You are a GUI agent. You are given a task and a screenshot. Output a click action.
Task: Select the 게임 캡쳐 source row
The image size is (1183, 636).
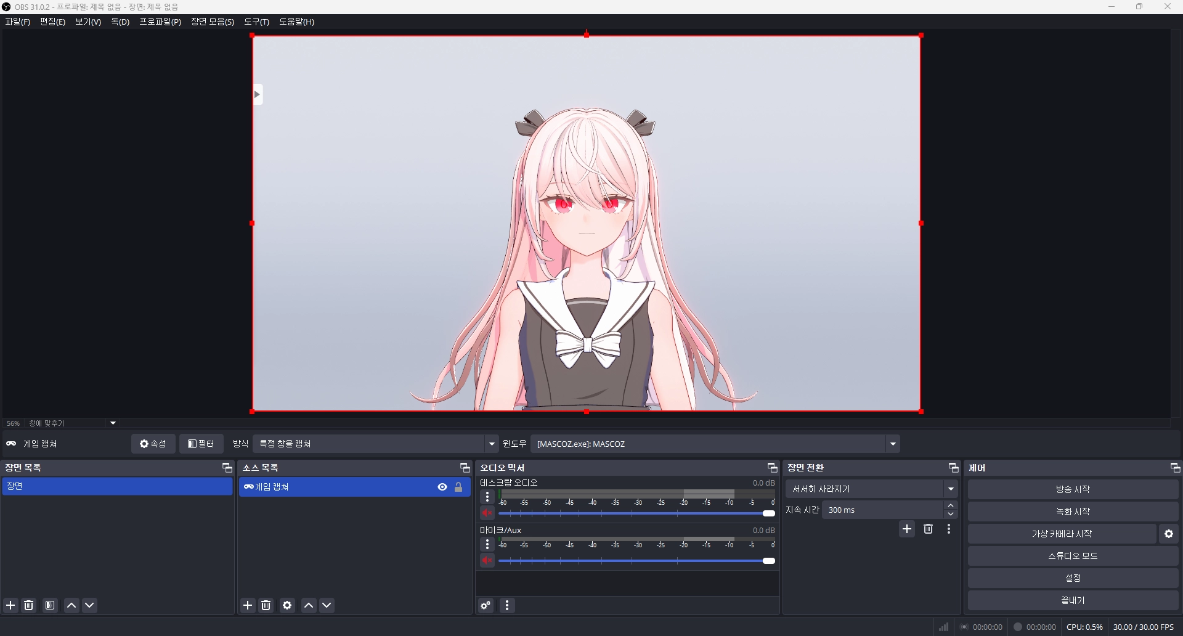(x=355, y=487)
